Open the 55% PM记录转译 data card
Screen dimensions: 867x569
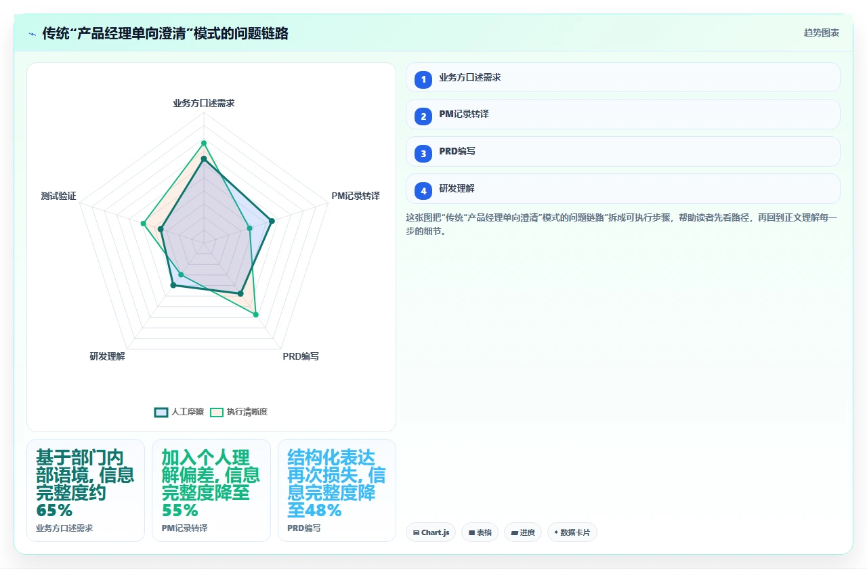tap(211, 490)
